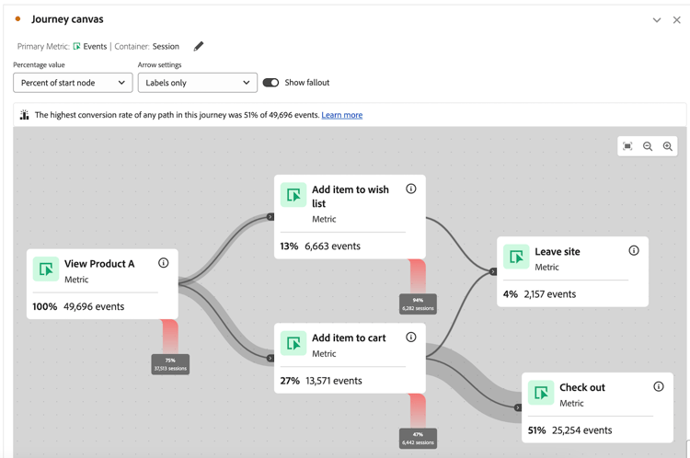Viewport: 690px width, 458px height.
Task: Click the orange dot beside Journey canvas
Action: (17, 18)
